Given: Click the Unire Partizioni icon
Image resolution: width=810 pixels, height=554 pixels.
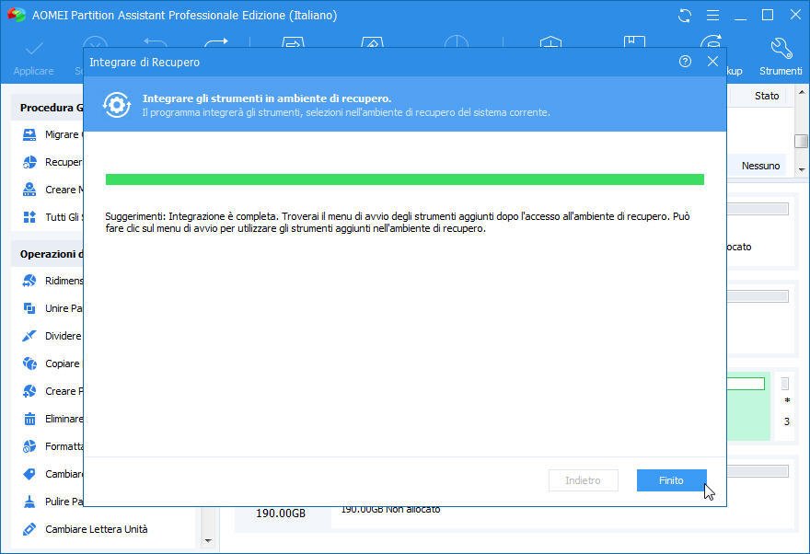Looking at the screenshot, I should tap(29, 308).
